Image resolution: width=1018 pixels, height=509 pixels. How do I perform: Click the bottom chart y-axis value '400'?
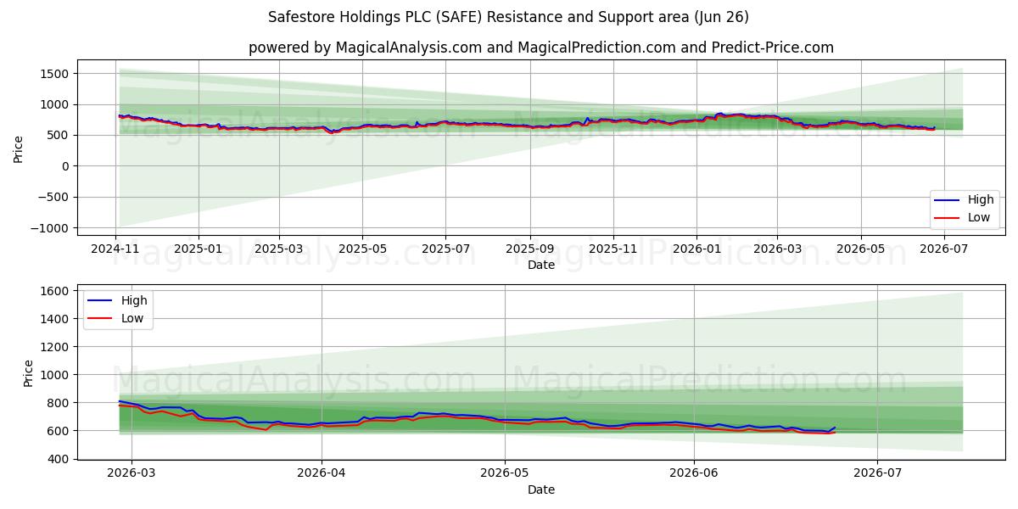(59, 459)
